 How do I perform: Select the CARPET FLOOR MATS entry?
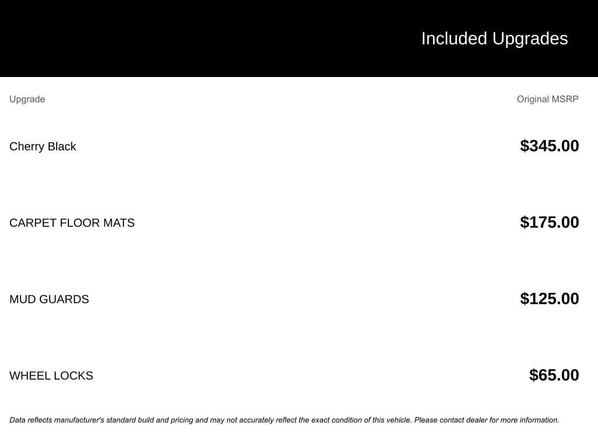(x=72, y=223)
